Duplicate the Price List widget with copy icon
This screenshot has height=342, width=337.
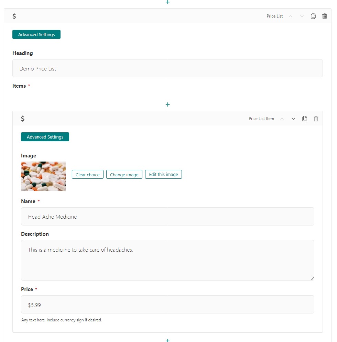click(x=313, y=16)
